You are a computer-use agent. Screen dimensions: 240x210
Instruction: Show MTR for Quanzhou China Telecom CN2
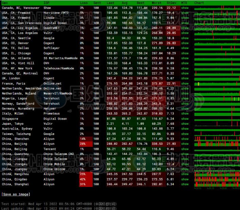click(185, 154)
